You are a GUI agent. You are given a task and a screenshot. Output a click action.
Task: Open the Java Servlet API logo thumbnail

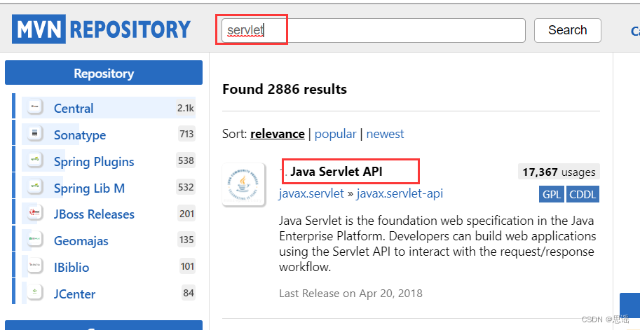click(x=243, y=184)
